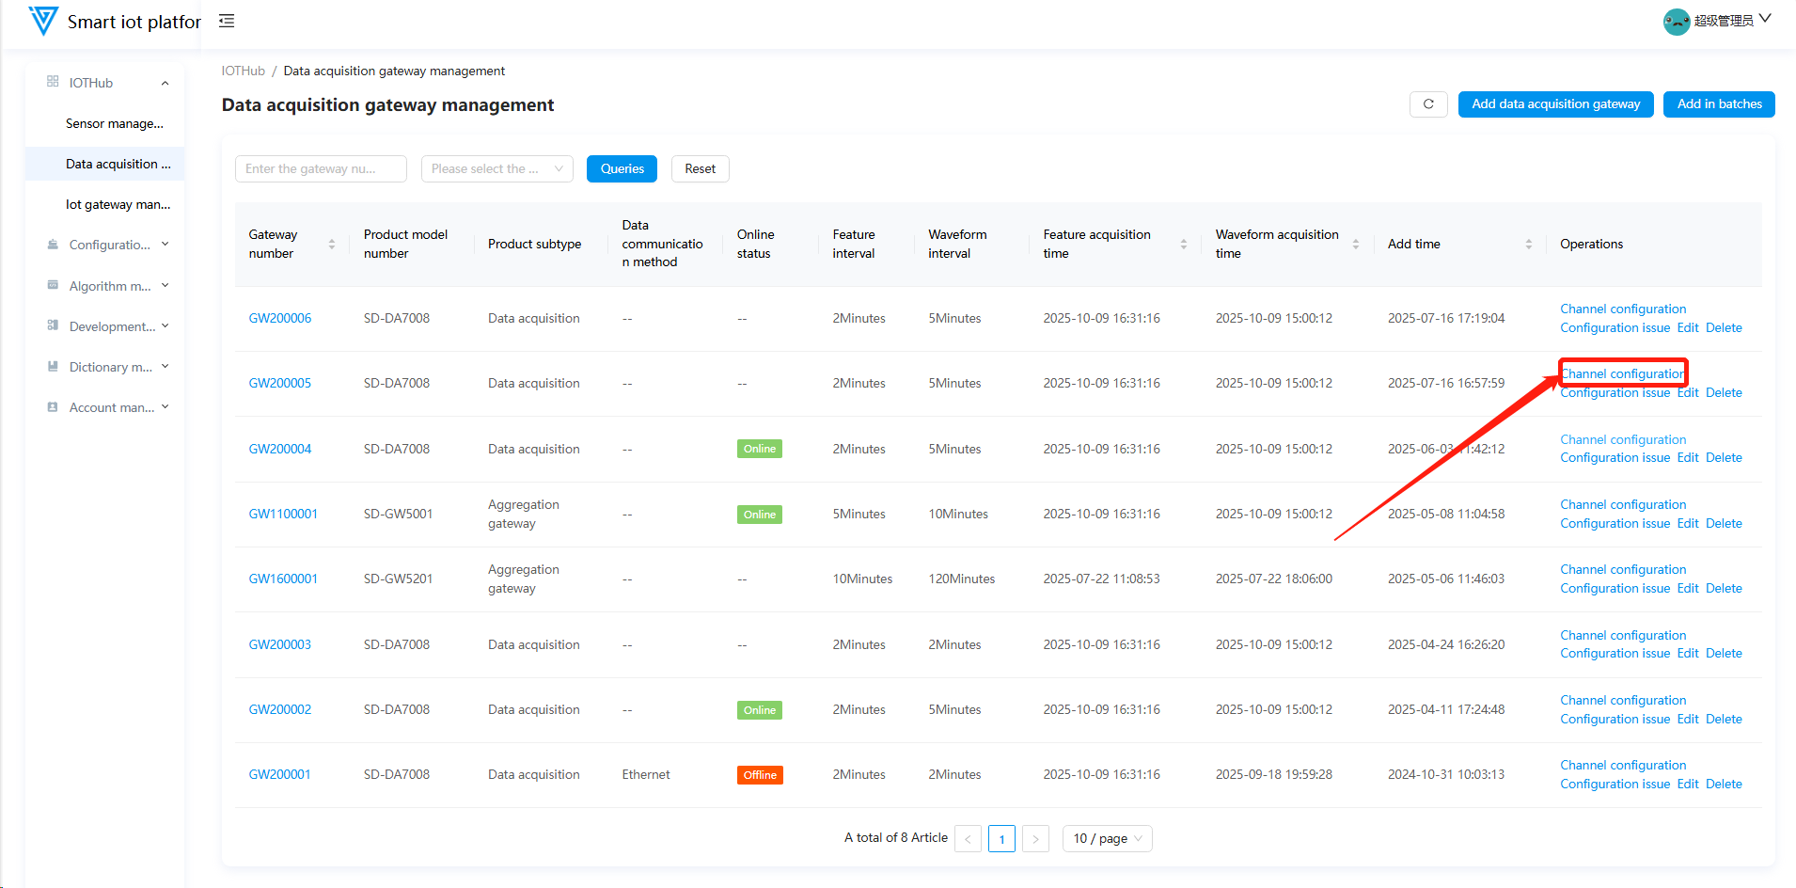This screenshot has height=888, width=1796.
Task: Collapse sidebar using the menu fold icon
Action: click(227, 21)
